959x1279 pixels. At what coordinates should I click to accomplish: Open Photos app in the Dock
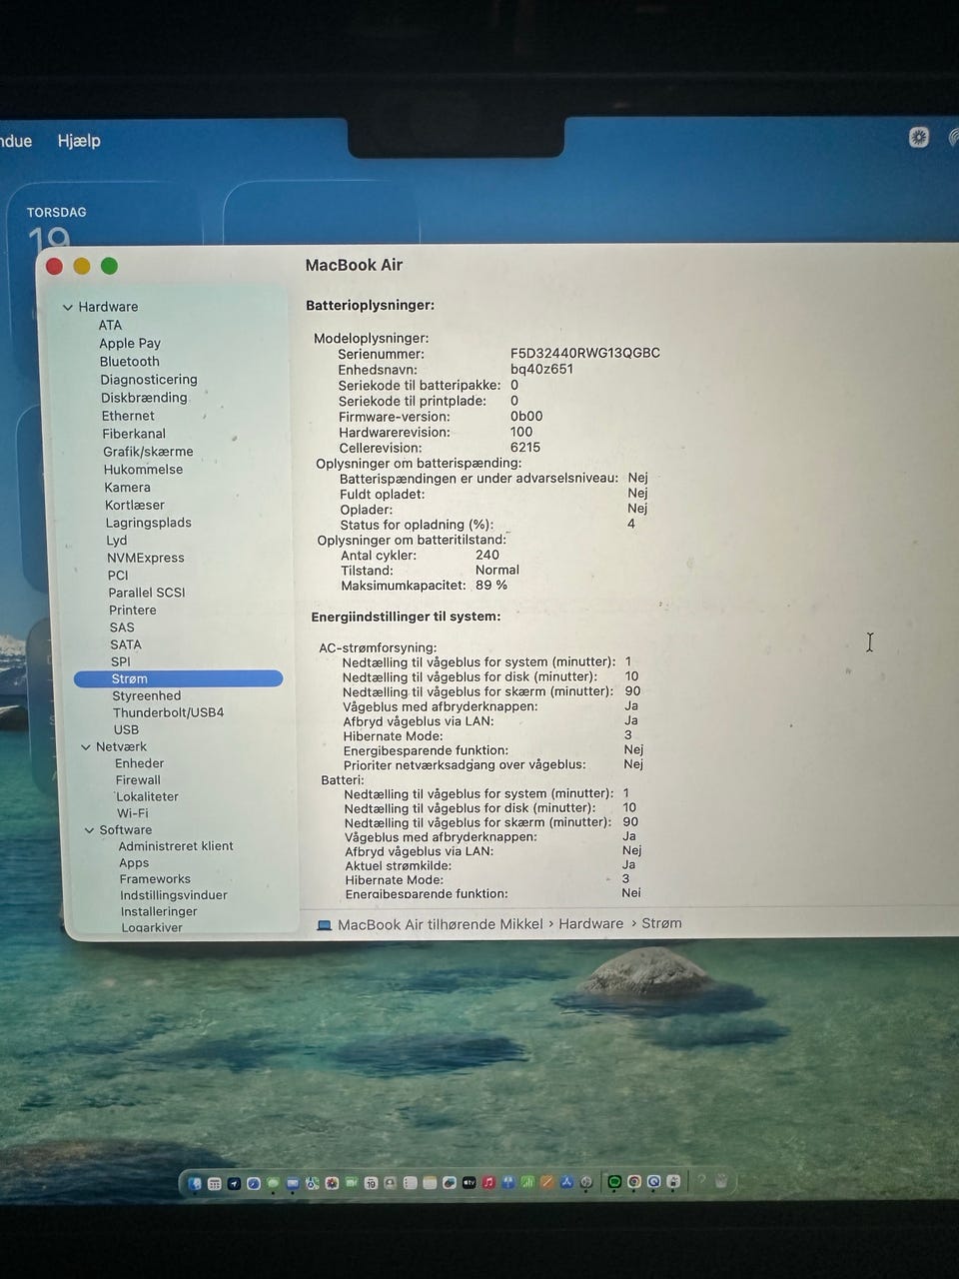click(x=331, y=1183)
